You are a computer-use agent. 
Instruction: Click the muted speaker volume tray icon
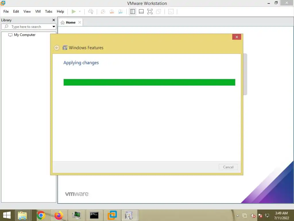253,216
